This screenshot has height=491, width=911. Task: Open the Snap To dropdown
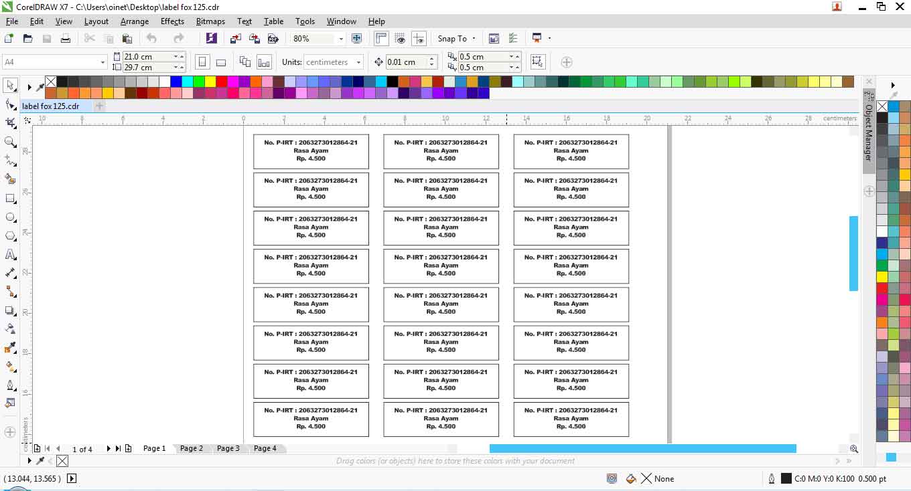pyautogui.click(x=456, y=38)
